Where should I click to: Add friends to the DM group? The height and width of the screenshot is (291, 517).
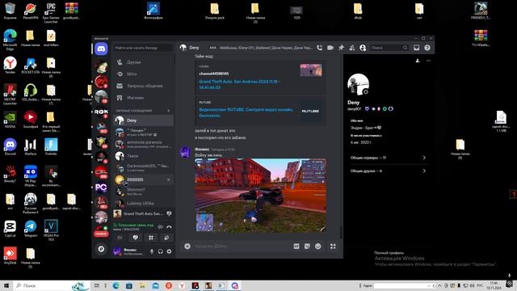352,48
